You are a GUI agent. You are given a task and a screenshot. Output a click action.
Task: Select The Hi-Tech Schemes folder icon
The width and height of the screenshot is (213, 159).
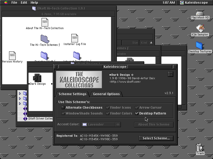45,39
